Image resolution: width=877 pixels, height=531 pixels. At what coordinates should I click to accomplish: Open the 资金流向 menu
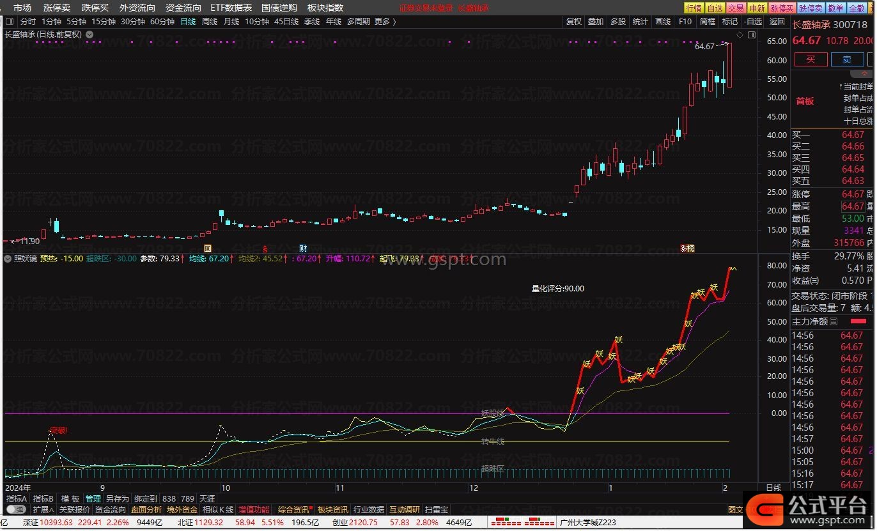183,8
